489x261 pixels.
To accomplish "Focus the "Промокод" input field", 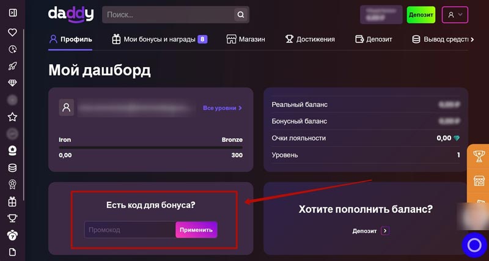I will point(130,230).
